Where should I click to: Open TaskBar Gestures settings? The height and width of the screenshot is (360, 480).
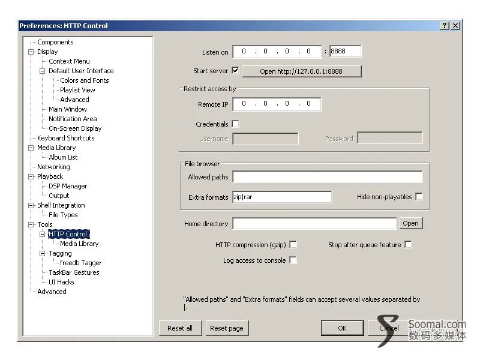coord(74,272)
